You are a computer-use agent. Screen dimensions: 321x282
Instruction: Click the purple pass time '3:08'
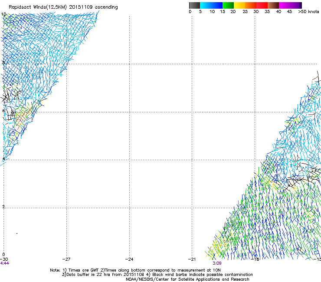click(217, 263)
